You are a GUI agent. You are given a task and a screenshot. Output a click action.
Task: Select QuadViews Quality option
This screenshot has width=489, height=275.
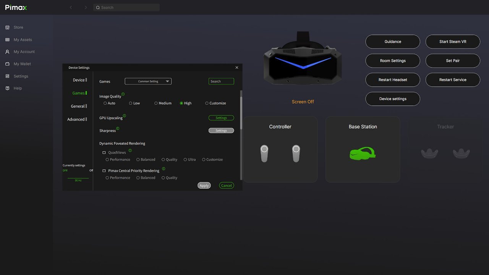(163, 160)
